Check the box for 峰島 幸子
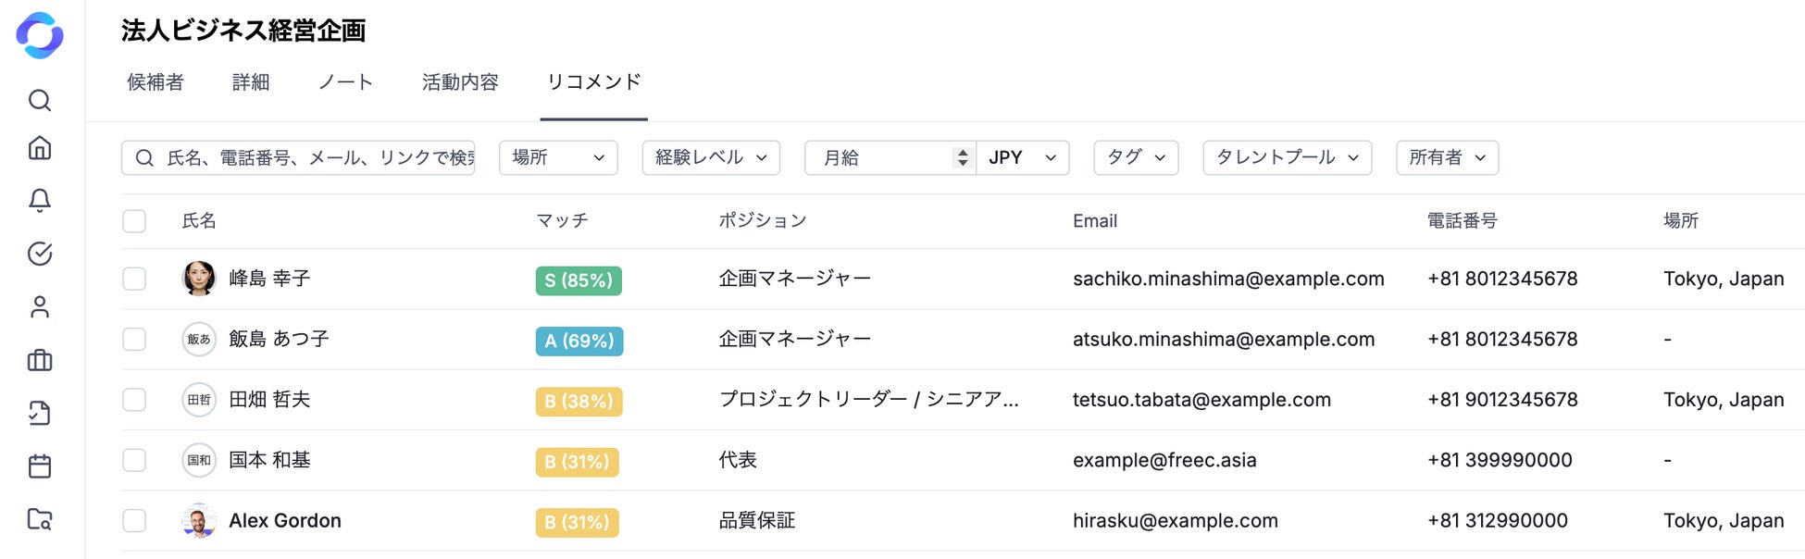Image resolution: width=1805 pixels, height=559 pixels. (134, 279)
